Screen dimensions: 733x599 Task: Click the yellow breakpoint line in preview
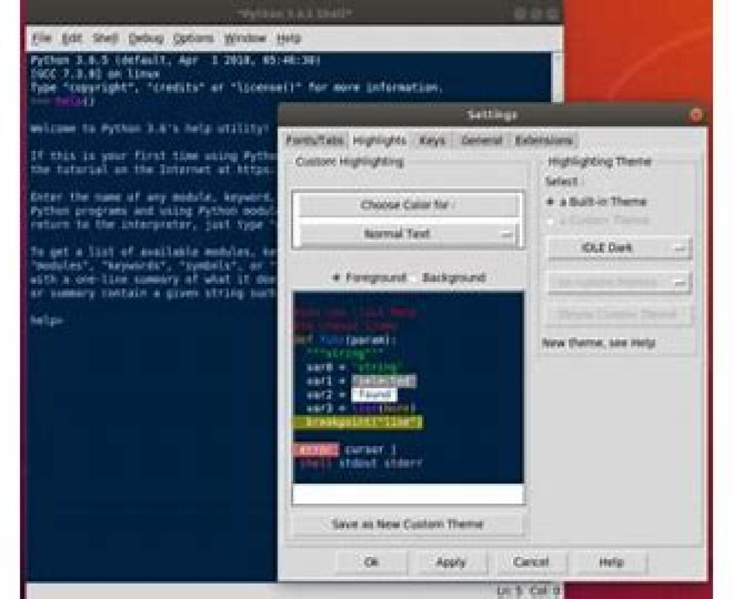[x=357, y=423]
